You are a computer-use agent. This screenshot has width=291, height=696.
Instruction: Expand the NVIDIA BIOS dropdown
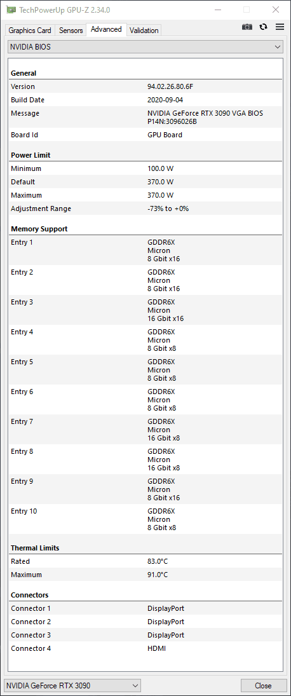pos(145,46)
